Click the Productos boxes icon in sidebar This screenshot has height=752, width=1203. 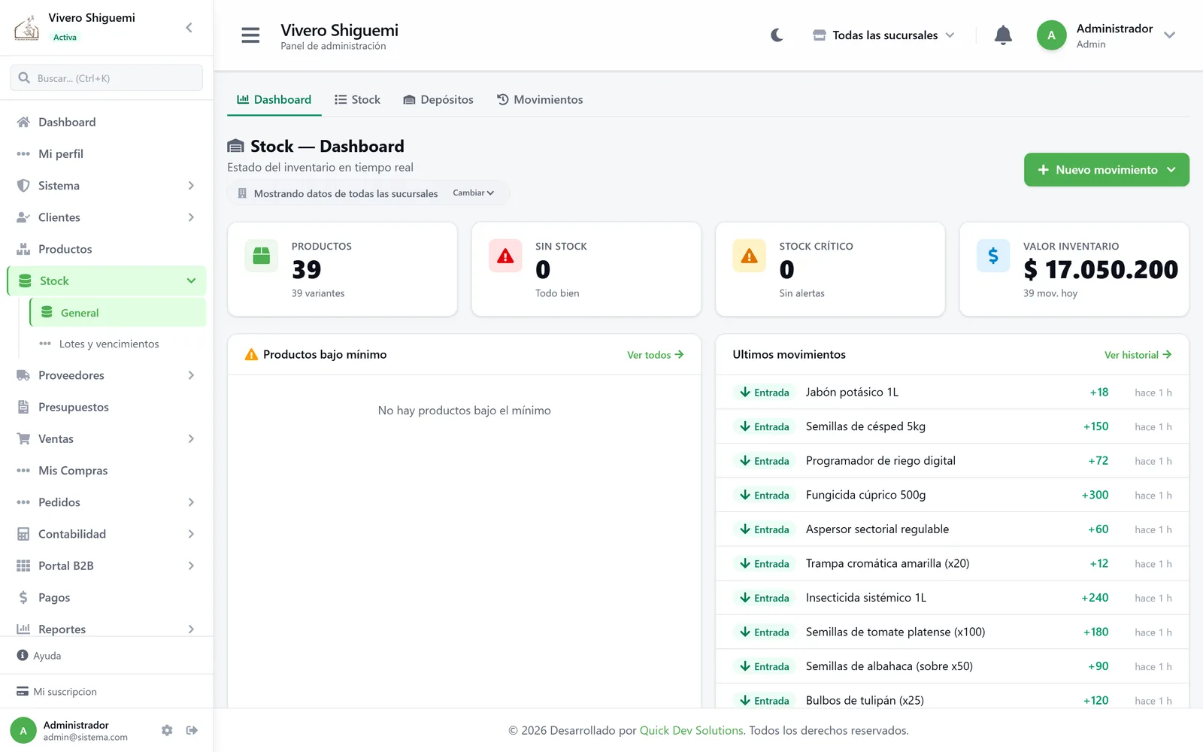point(23,249)
